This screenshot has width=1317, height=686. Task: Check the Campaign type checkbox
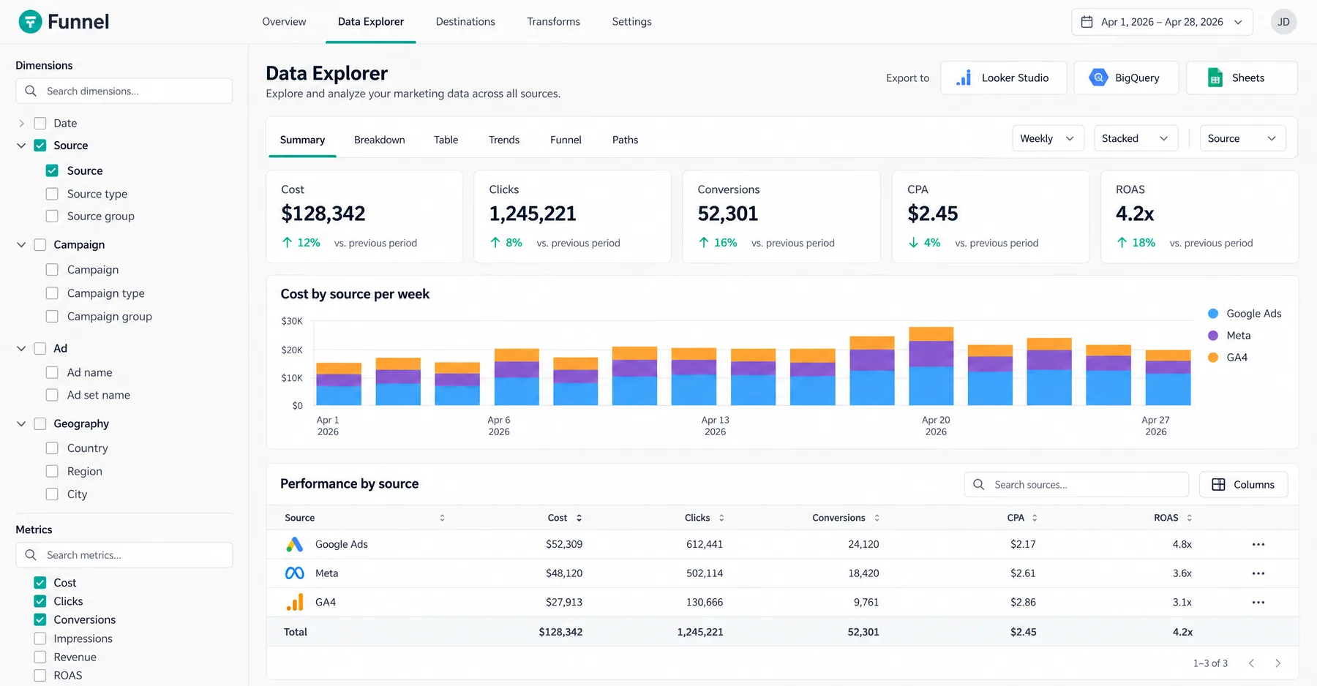pos(52,293)
